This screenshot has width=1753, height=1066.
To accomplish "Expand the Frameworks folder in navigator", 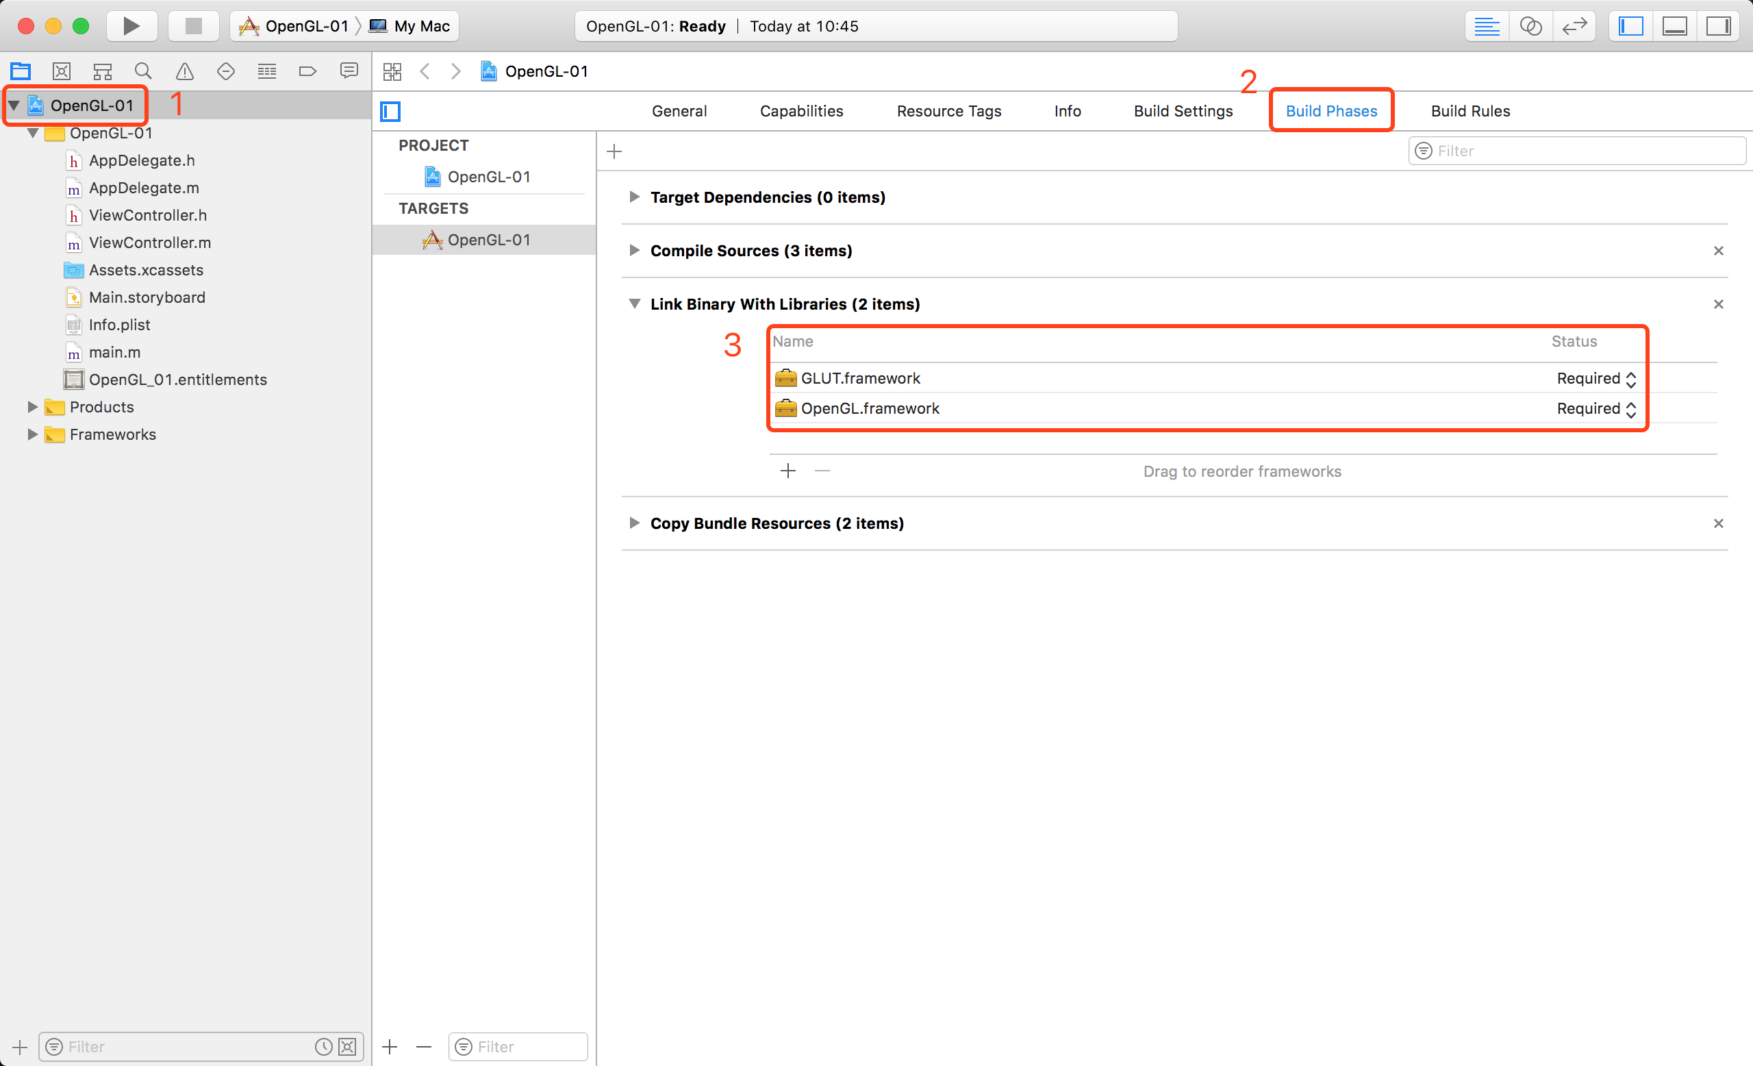I will (32, 434).
